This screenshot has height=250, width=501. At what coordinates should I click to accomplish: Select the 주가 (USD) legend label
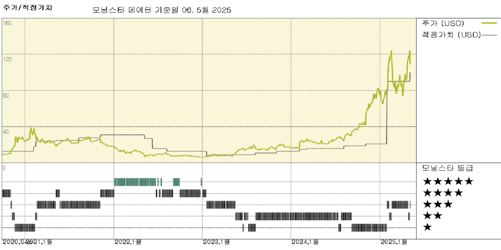pos(443,23)
